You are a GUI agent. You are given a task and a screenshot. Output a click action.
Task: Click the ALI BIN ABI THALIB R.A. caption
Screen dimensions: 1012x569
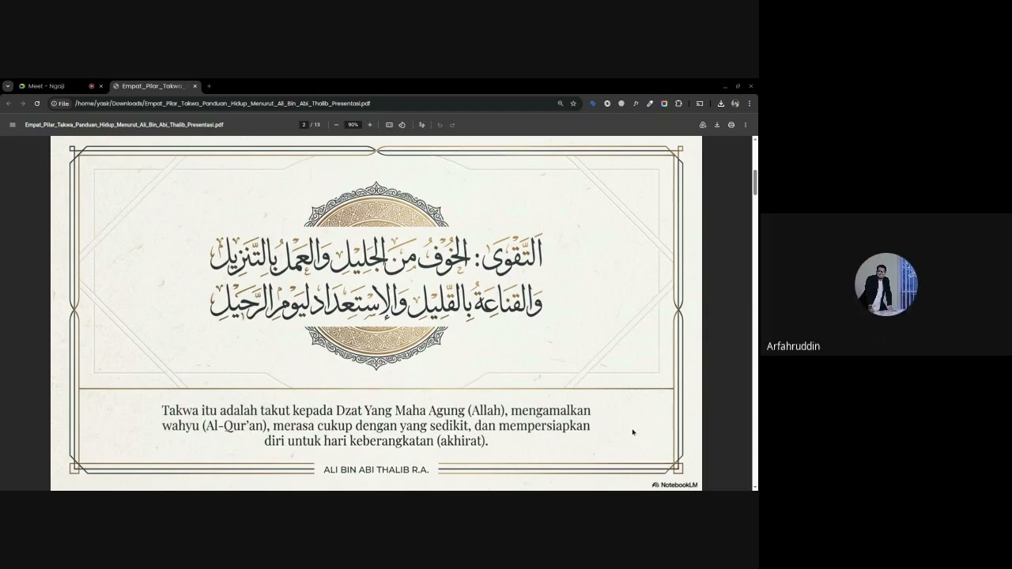coord(376,469)
